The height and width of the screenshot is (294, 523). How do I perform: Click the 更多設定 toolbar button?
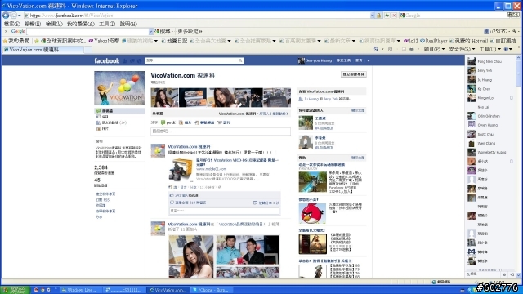tap(190, 31)
